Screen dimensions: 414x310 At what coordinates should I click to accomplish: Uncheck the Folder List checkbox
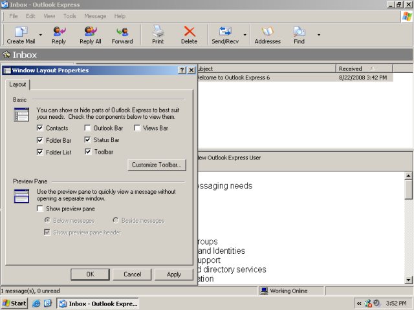point(40,152)
